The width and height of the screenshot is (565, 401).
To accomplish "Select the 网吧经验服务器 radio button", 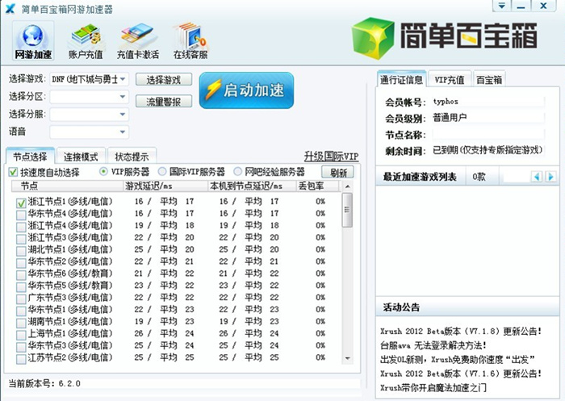I will (x=237, y=172).
